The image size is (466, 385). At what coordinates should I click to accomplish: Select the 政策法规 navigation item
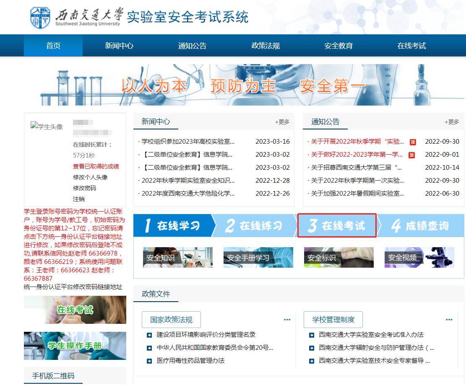click(266, 46)
